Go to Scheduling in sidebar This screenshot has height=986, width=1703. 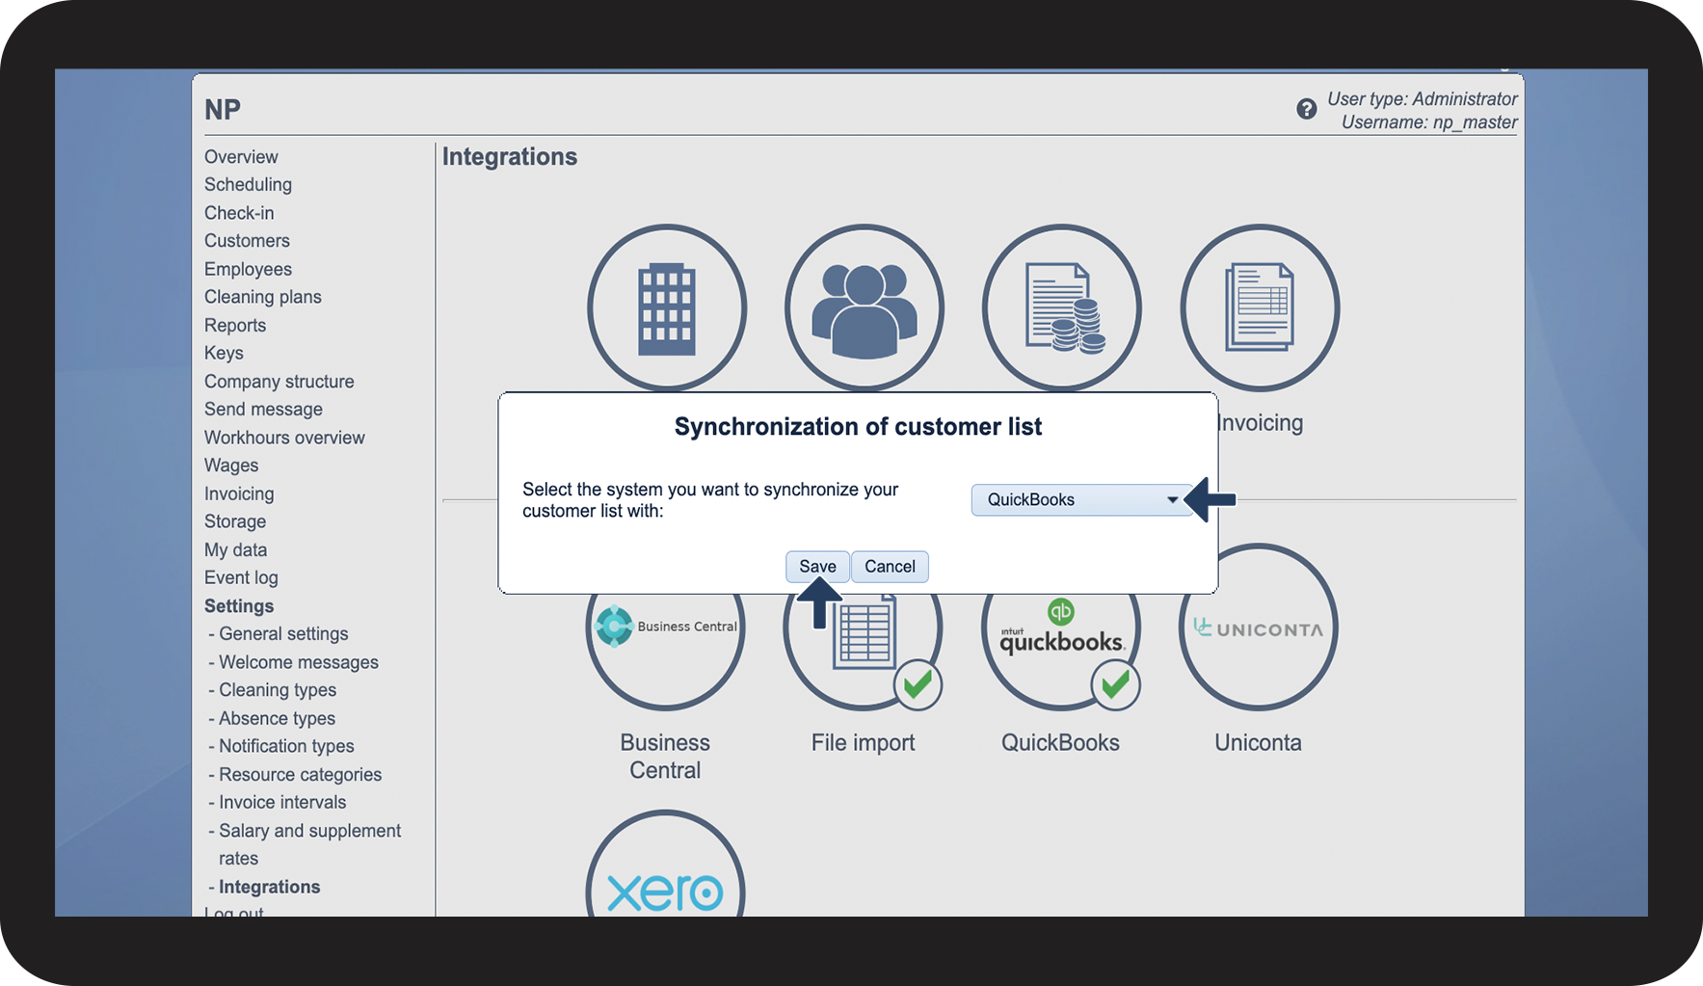pos(248,184)
